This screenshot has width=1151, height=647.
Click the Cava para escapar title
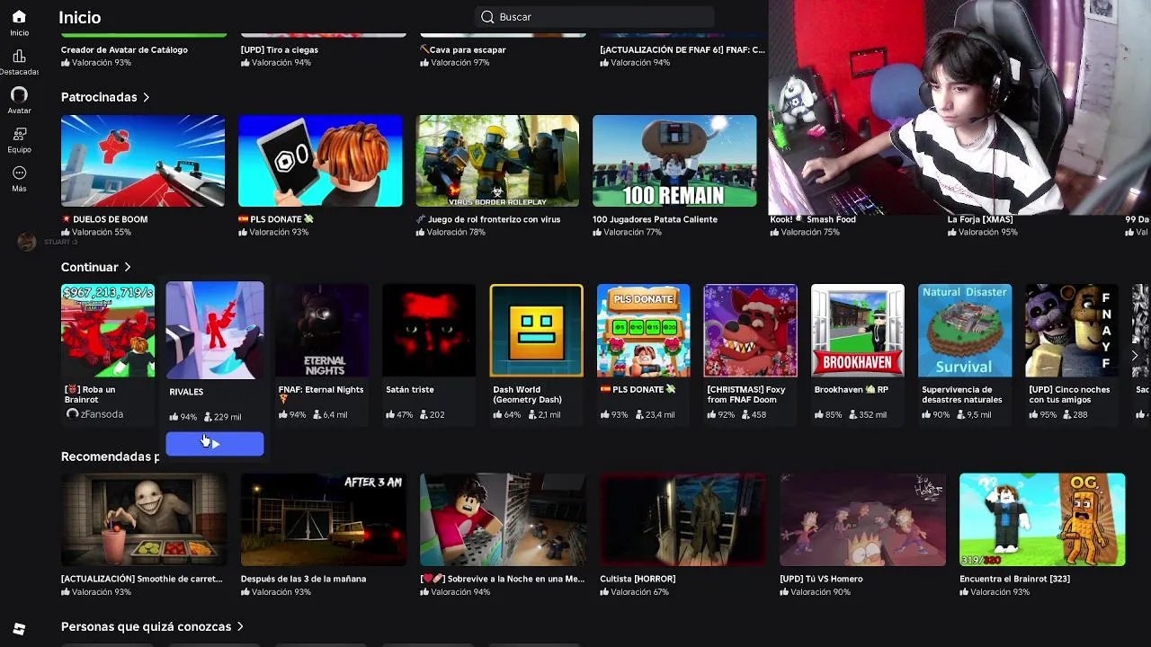coord(463,50)
